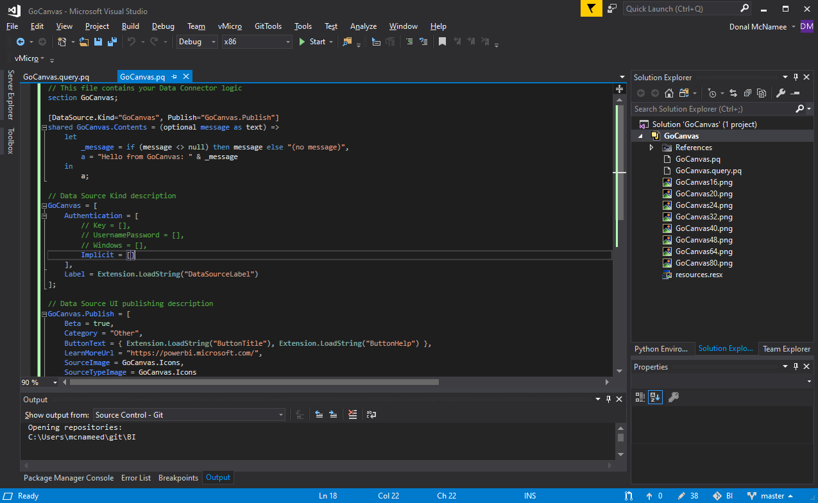Select resources.resx in Solution Explorer
The width and height of the screenshot is (818, 503).
point(699,275)
